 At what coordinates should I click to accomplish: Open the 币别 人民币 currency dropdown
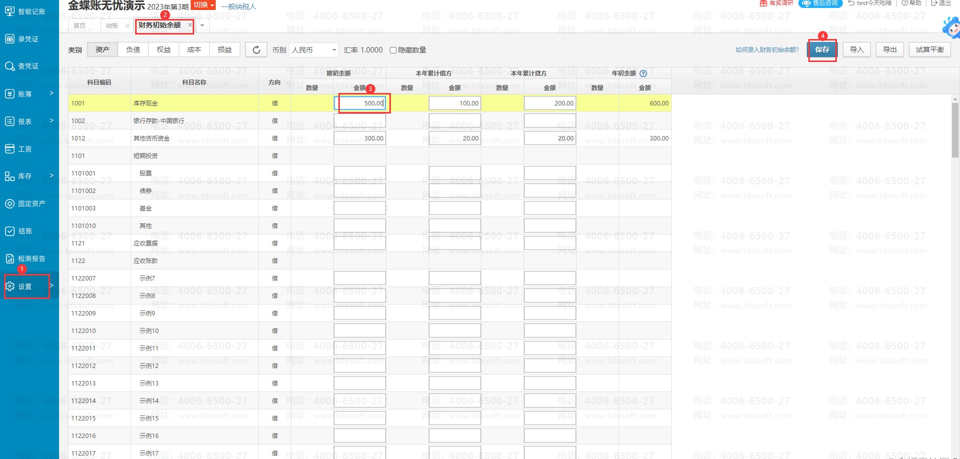point(314,50)
